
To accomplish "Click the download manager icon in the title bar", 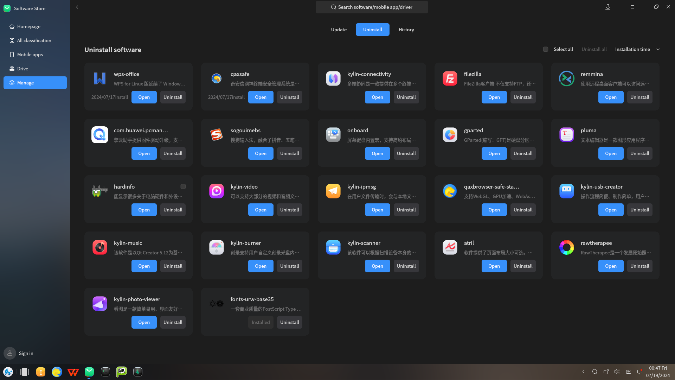I will coord(607,7).
